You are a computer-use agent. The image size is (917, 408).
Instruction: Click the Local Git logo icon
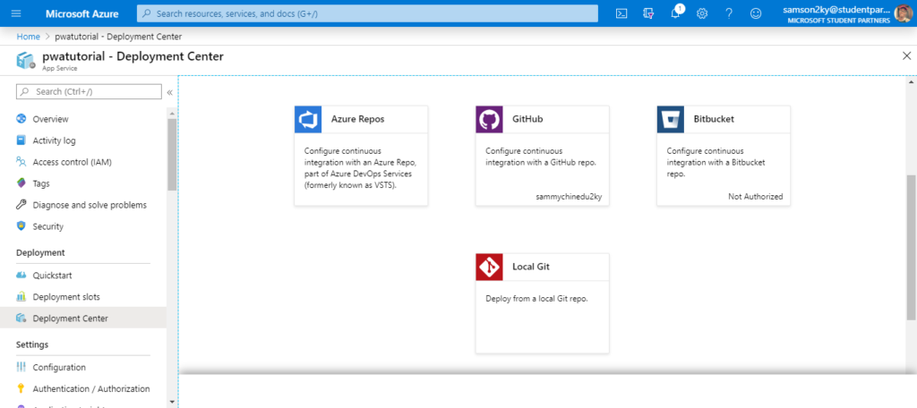pos(490,268)
